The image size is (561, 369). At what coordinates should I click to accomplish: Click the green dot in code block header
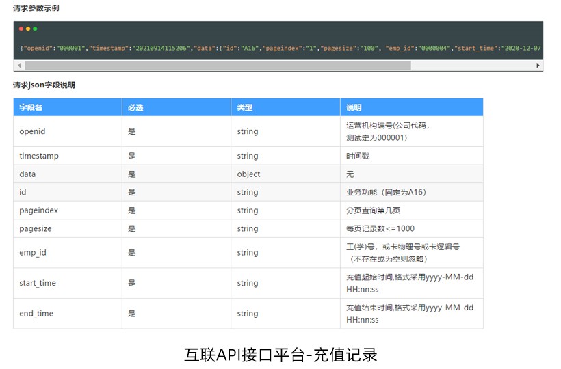pos(35,29)
